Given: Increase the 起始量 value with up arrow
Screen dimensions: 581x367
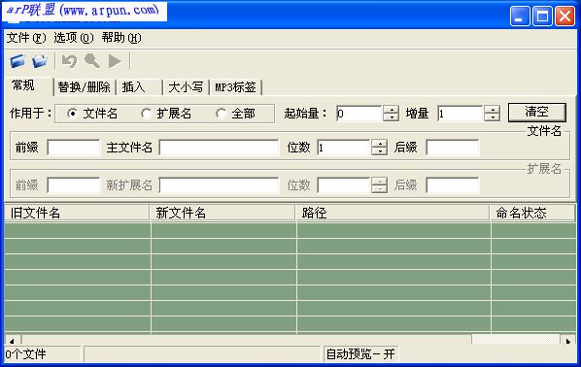Looking at the screenshot, I should pyautogui.click(x=391, y=110).
